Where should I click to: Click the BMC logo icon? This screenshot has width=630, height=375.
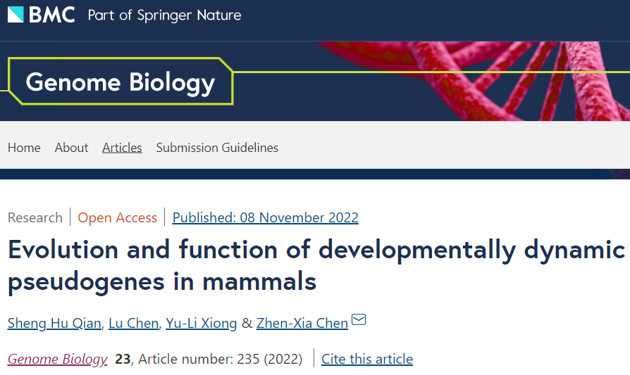tap(16, 15)
